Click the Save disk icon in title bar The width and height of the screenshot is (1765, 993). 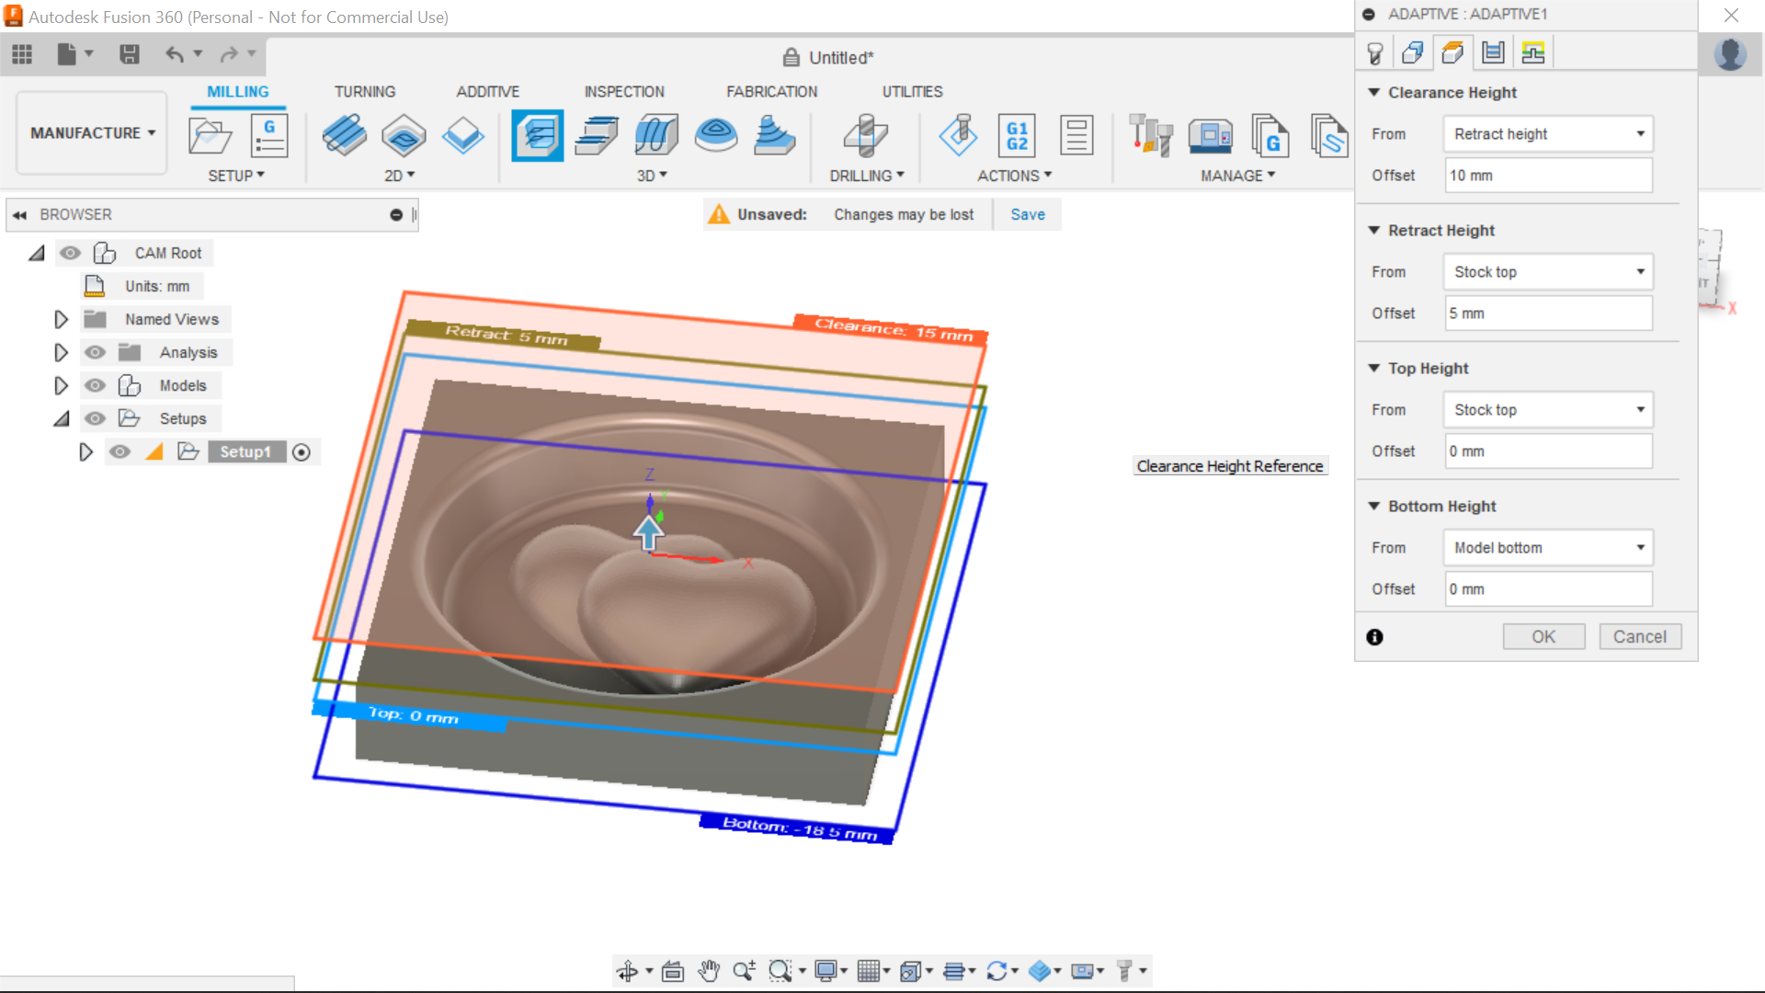pos(130,54)
